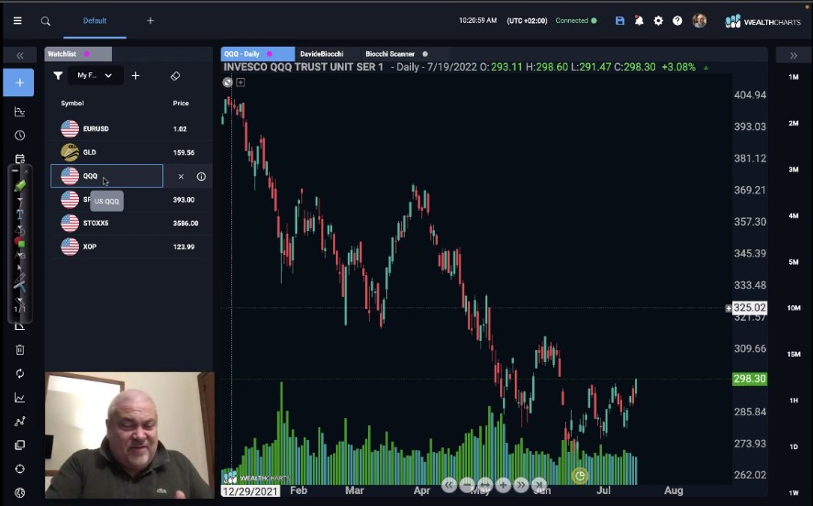Click the green clock icon on the chart
The image size is (813, 506).
(x=580, y=476)
